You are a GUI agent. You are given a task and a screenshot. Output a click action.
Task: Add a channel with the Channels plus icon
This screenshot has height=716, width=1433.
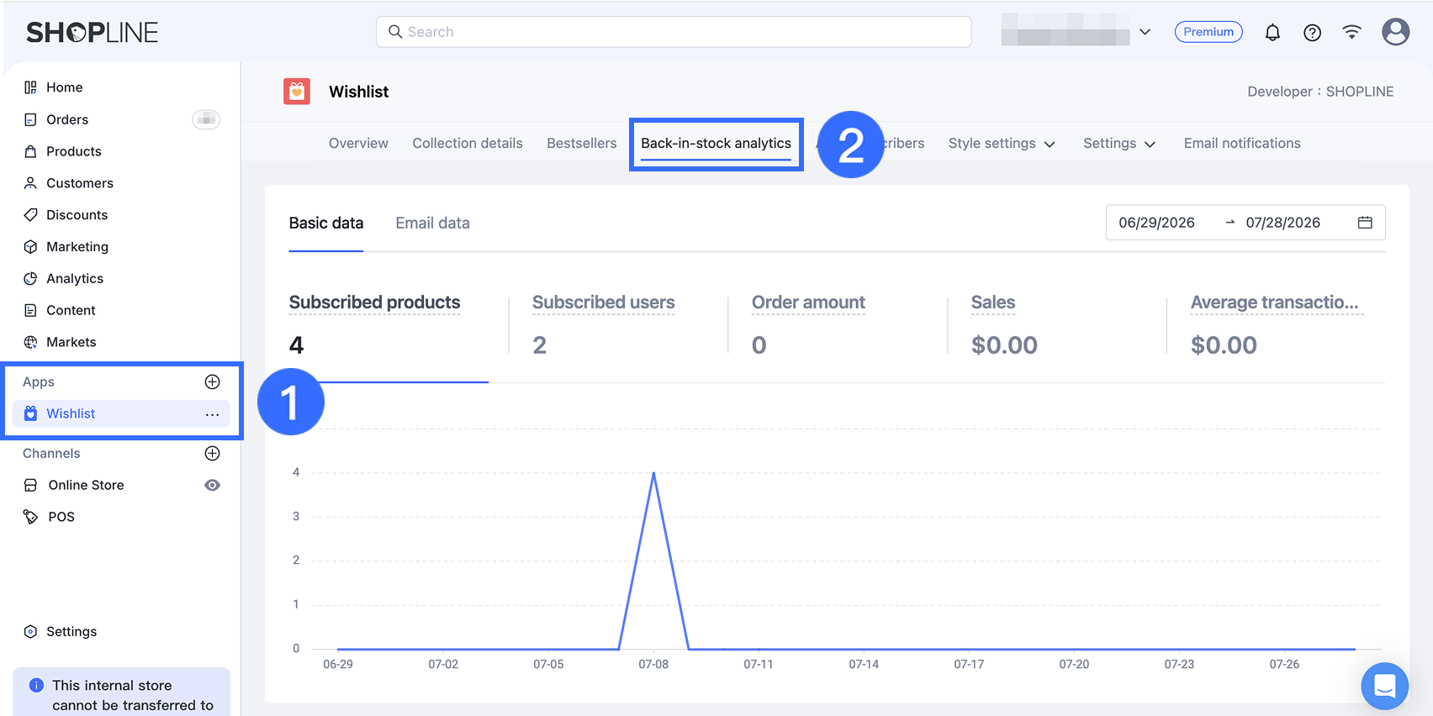[x=213, y=453]
